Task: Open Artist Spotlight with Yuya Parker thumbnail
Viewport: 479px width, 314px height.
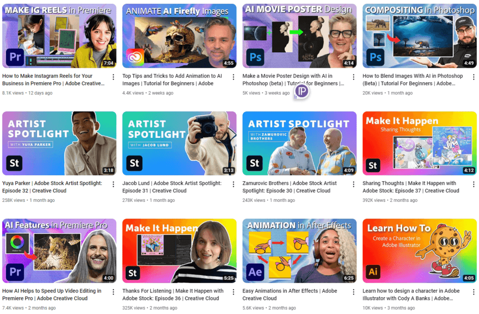Action: pos(59,143)
